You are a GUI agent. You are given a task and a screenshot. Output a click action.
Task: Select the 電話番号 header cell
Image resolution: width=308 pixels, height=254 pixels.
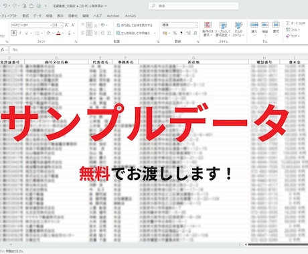point(264,62)
